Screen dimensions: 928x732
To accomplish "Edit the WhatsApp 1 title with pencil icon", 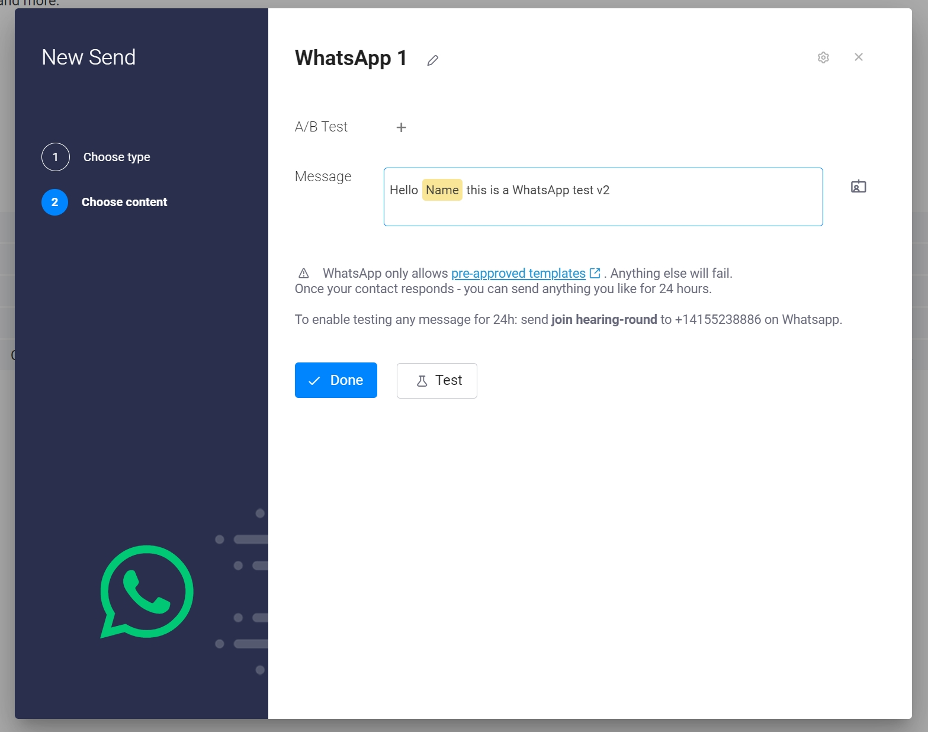I will pyautogui.click(x=433, y=60).
